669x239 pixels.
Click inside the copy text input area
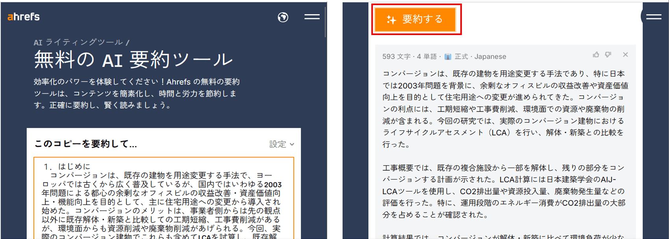(x=164, y=198)
